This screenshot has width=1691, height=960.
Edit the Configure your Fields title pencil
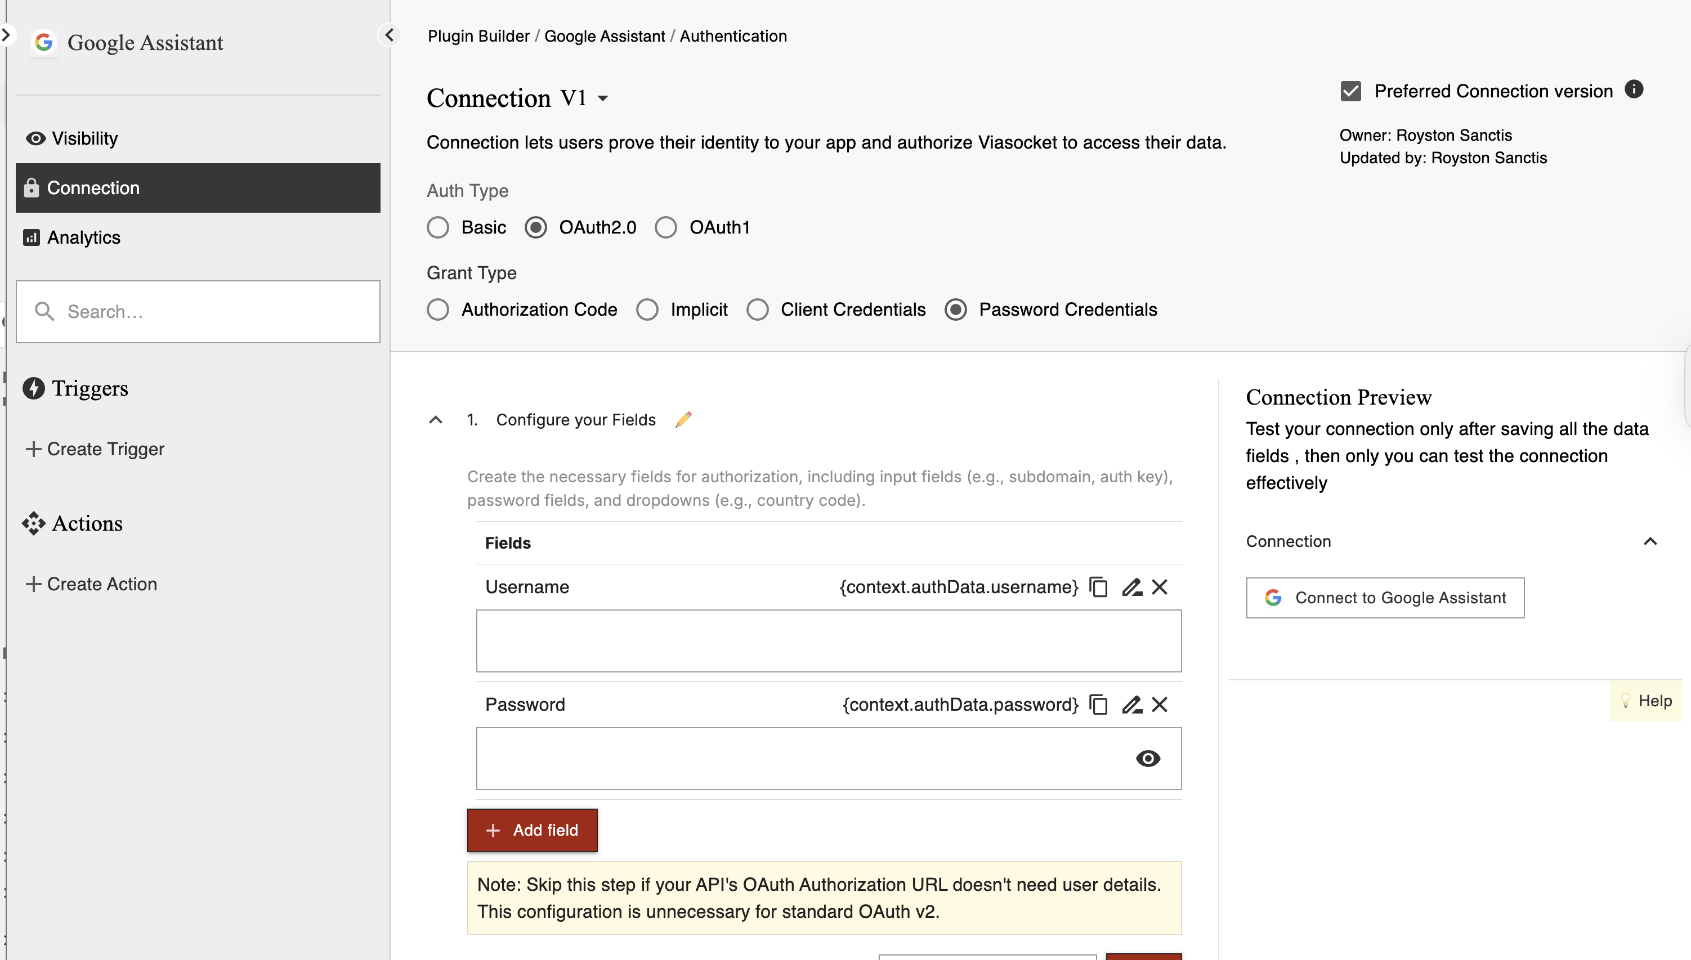(684, 420)
